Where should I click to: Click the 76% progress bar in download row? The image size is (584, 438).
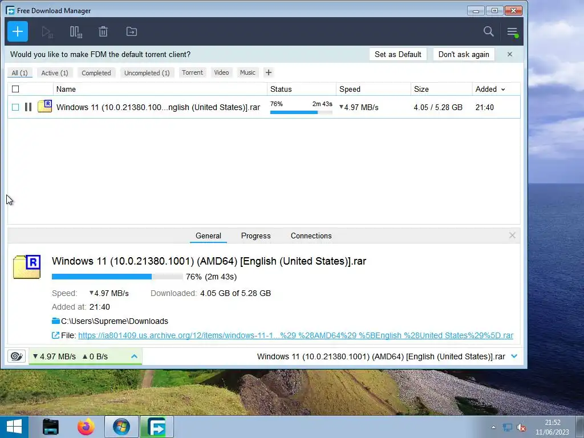301,112
